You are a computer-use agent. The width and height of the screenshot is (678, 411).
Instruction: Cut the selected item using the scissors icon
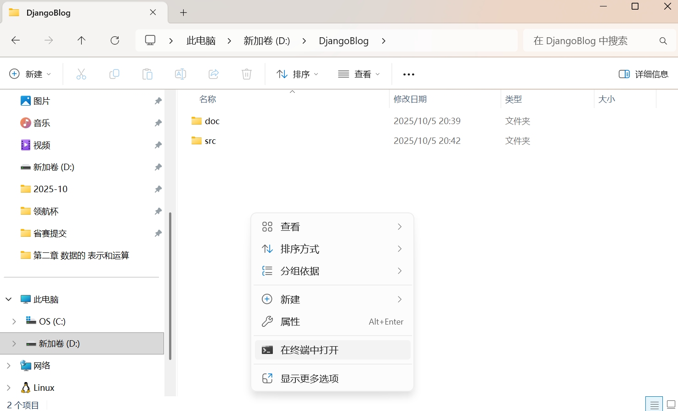[81, 74]
